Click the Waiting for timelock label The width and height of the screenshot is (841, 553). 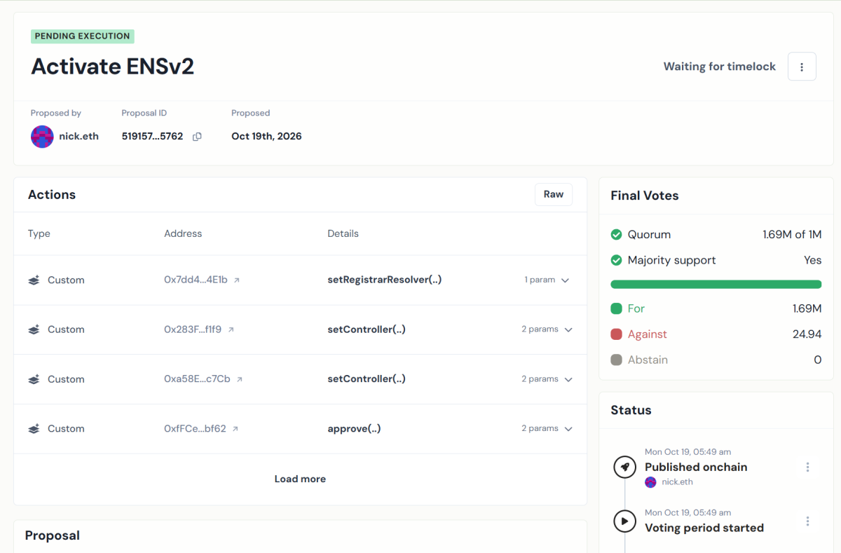tap(720, 67)
